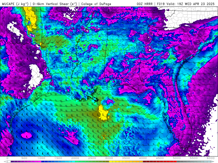Click the 4500 tick label on color scale
218x163 pixels.
[160, 158]
